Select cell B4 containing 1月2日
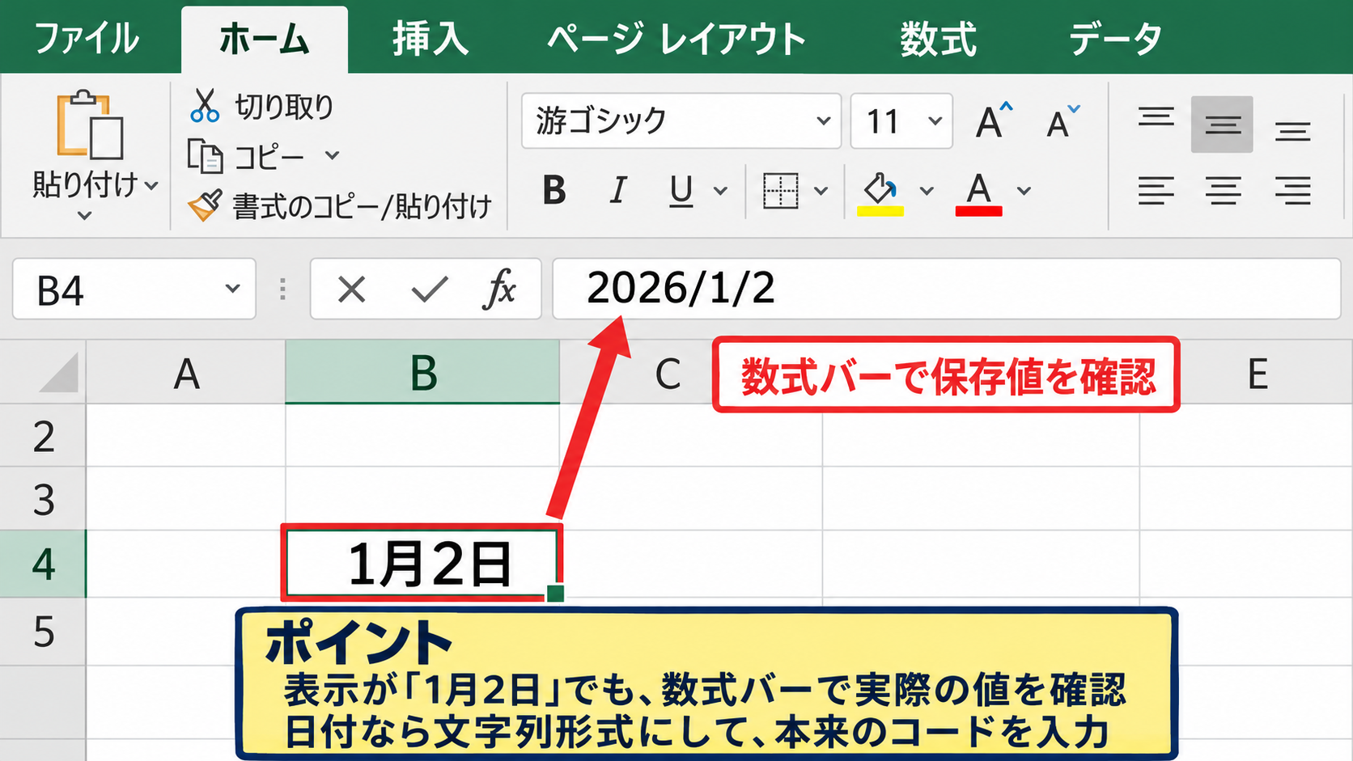 (x=421, y=564)
